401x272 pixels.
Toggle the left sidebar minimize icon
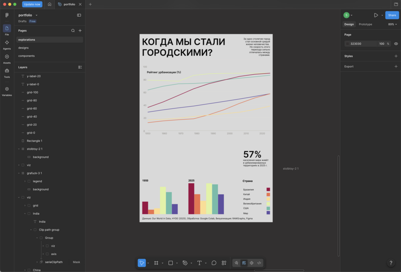click(79, 15)
